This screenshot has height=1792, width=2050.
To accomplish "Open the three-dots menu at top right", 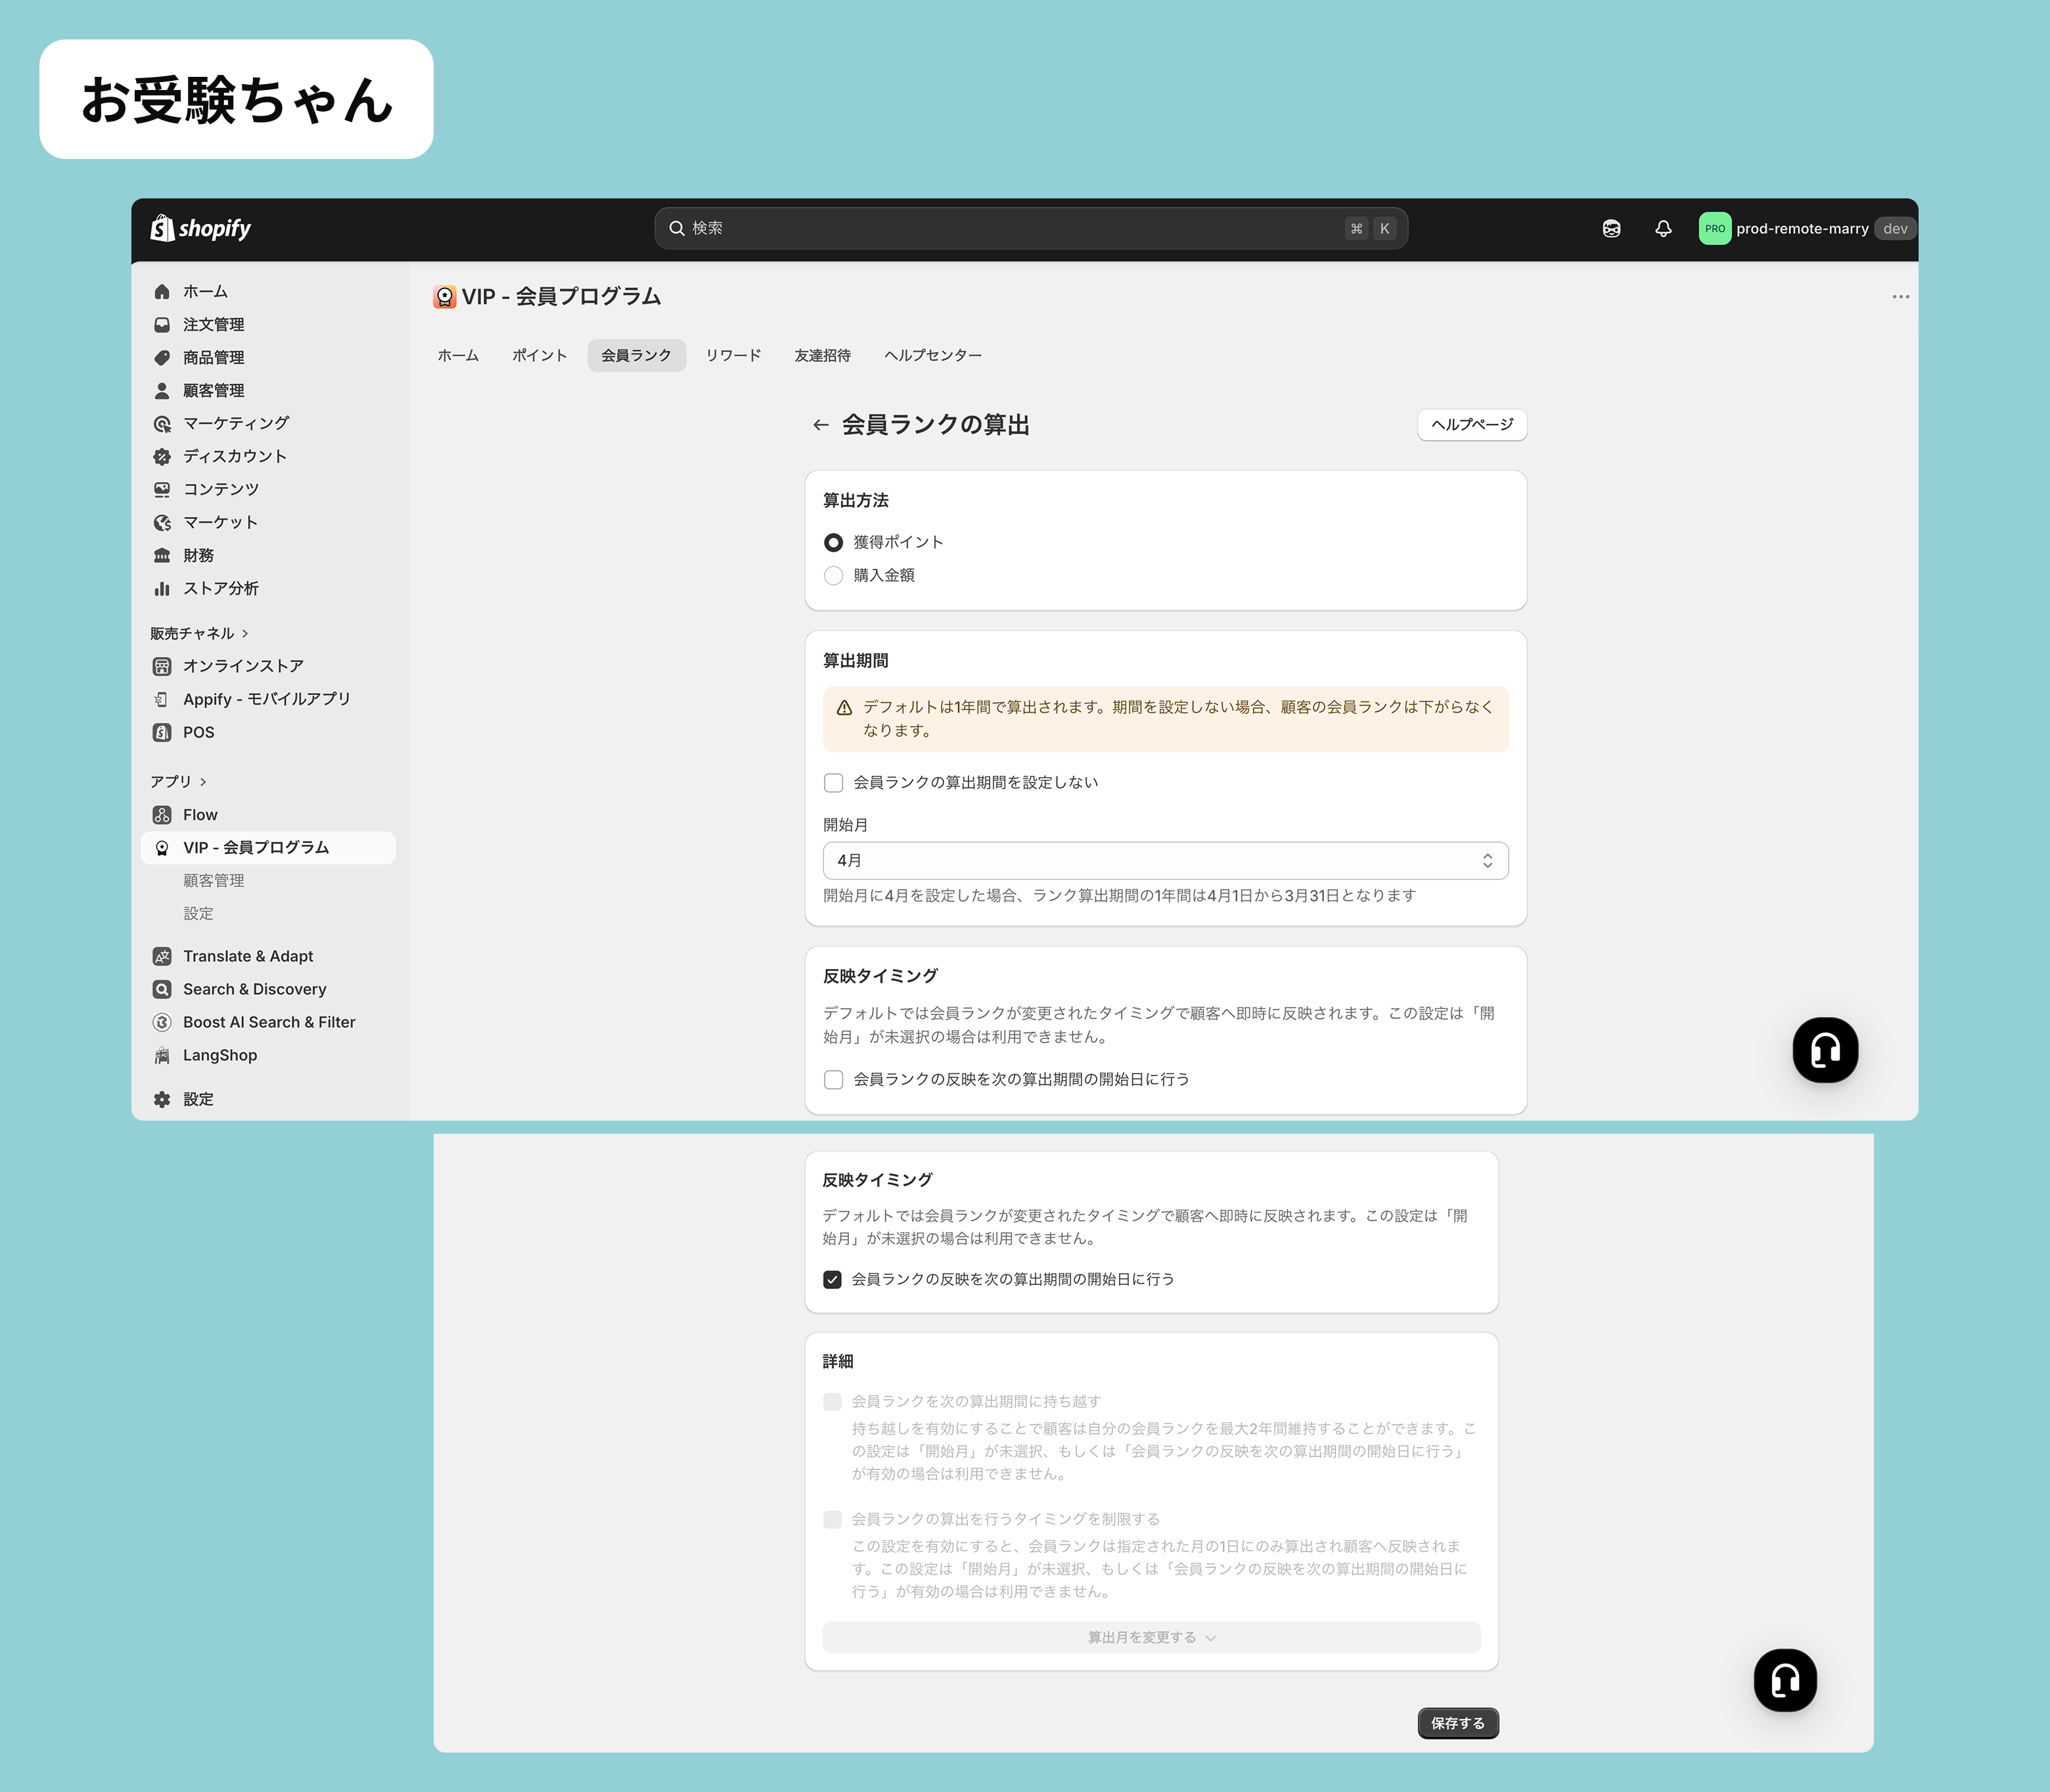I will click(1900, 297).
